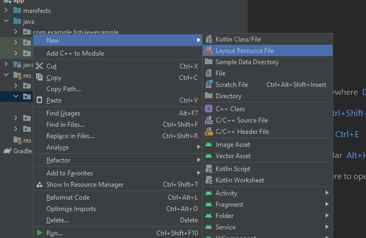Expand the manifests folder in project tree
The width and height of the screenshot is (366, 238).
(x=6, y=10)
